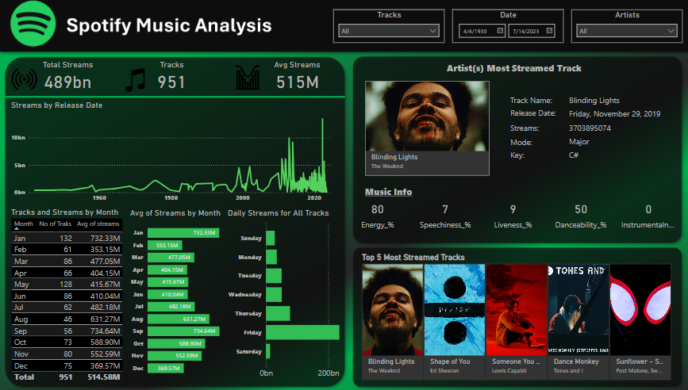Viewport: 688px width, 390px height.
Task: Select the Jun row in month table
Action: pos(67,296)
